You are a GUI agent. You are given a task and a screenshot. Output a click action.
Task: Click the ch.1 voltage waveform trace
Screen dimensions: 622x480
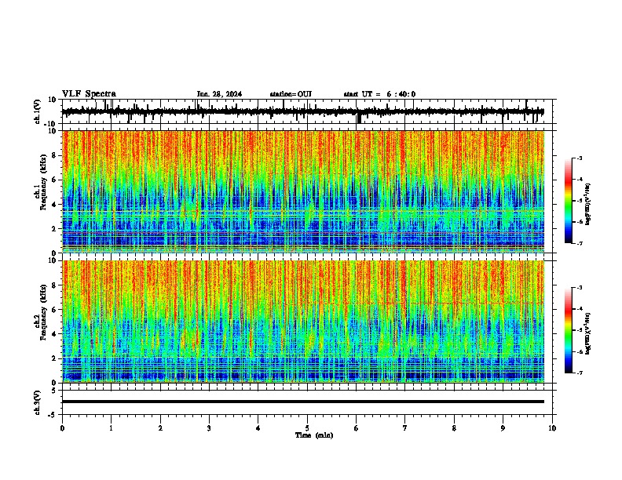pos(303,111)
